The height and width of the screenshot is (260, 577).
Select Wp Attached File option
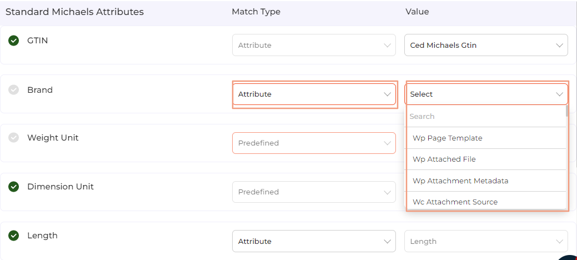pos(444,159)
